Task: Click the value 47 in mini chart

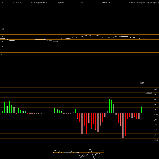Action: click(x=102, y=155)
